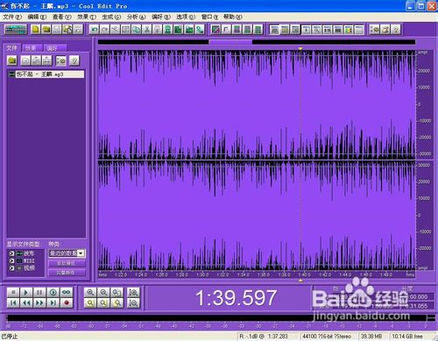Zoom out horizontally with the minus magnifier
Viewport: 438px width, 341px height.
point(103,292)
